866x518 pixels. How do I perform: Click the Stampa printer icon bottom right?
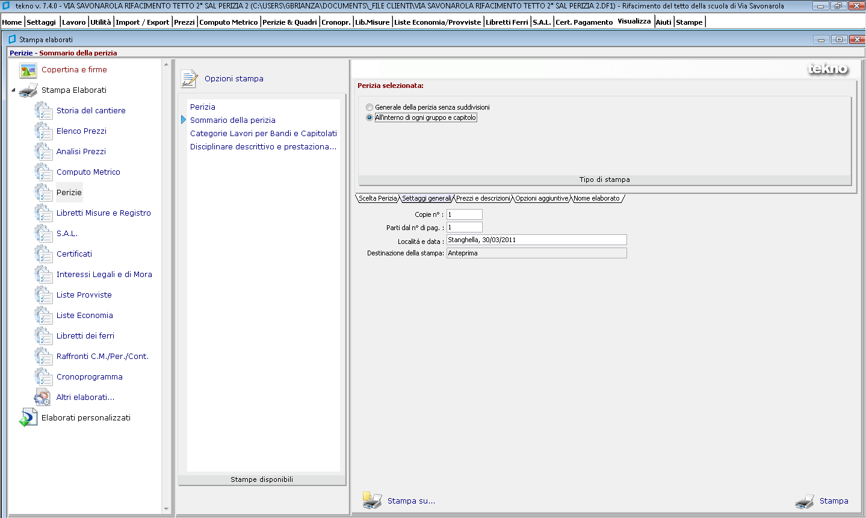[x=805, y=501]
